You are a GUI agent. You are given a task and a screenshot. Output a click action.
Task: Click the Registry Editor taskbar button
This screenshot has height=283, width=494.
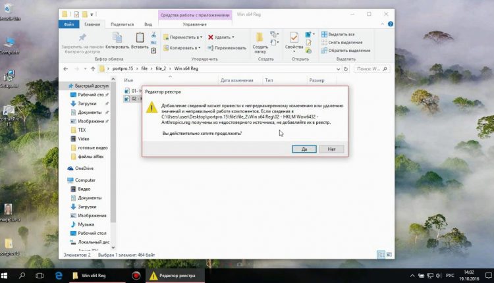click(175, 276)
